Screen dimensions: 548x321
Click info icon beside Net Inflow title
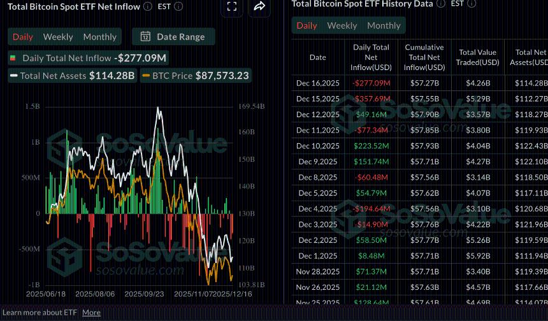[x=148, y=6]
